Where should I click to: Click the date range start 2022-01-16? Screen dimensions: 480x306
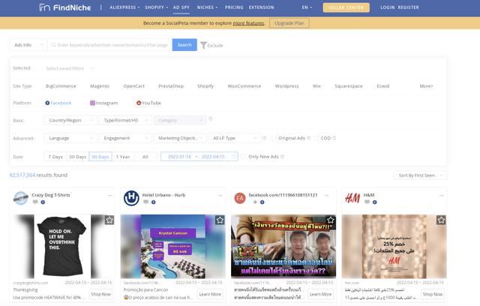[179, 157]
